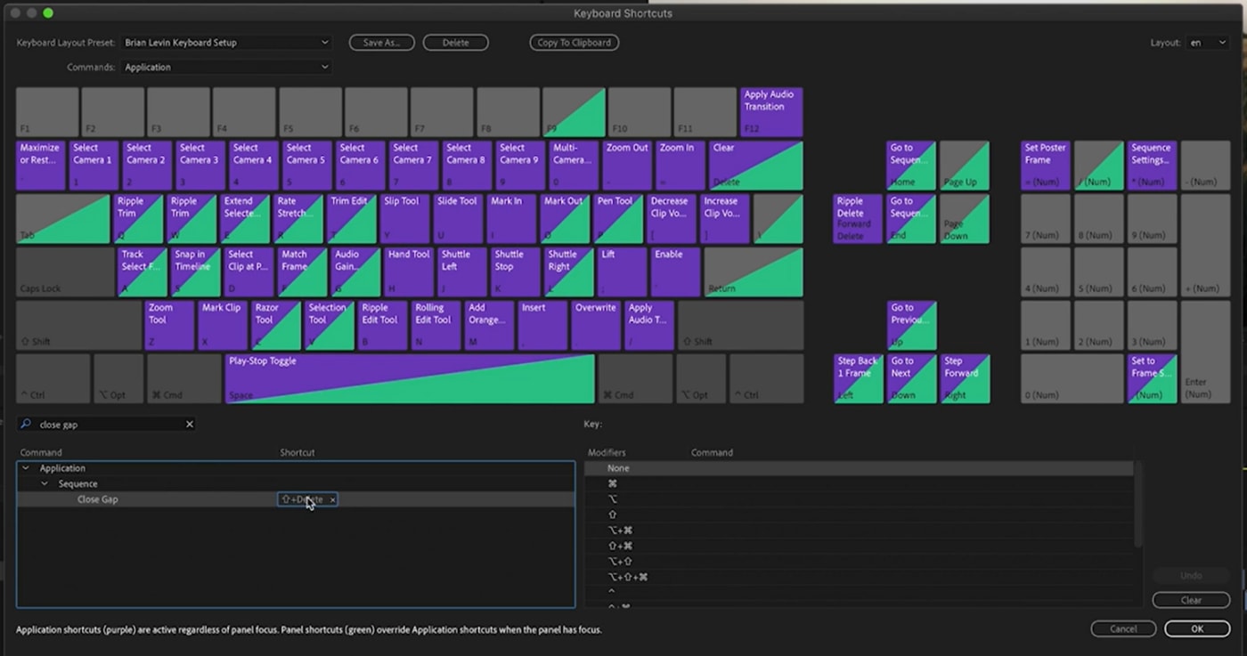1247x656 pixels.
Task: Clear the close gap search field
Action: tap(189, 424)
